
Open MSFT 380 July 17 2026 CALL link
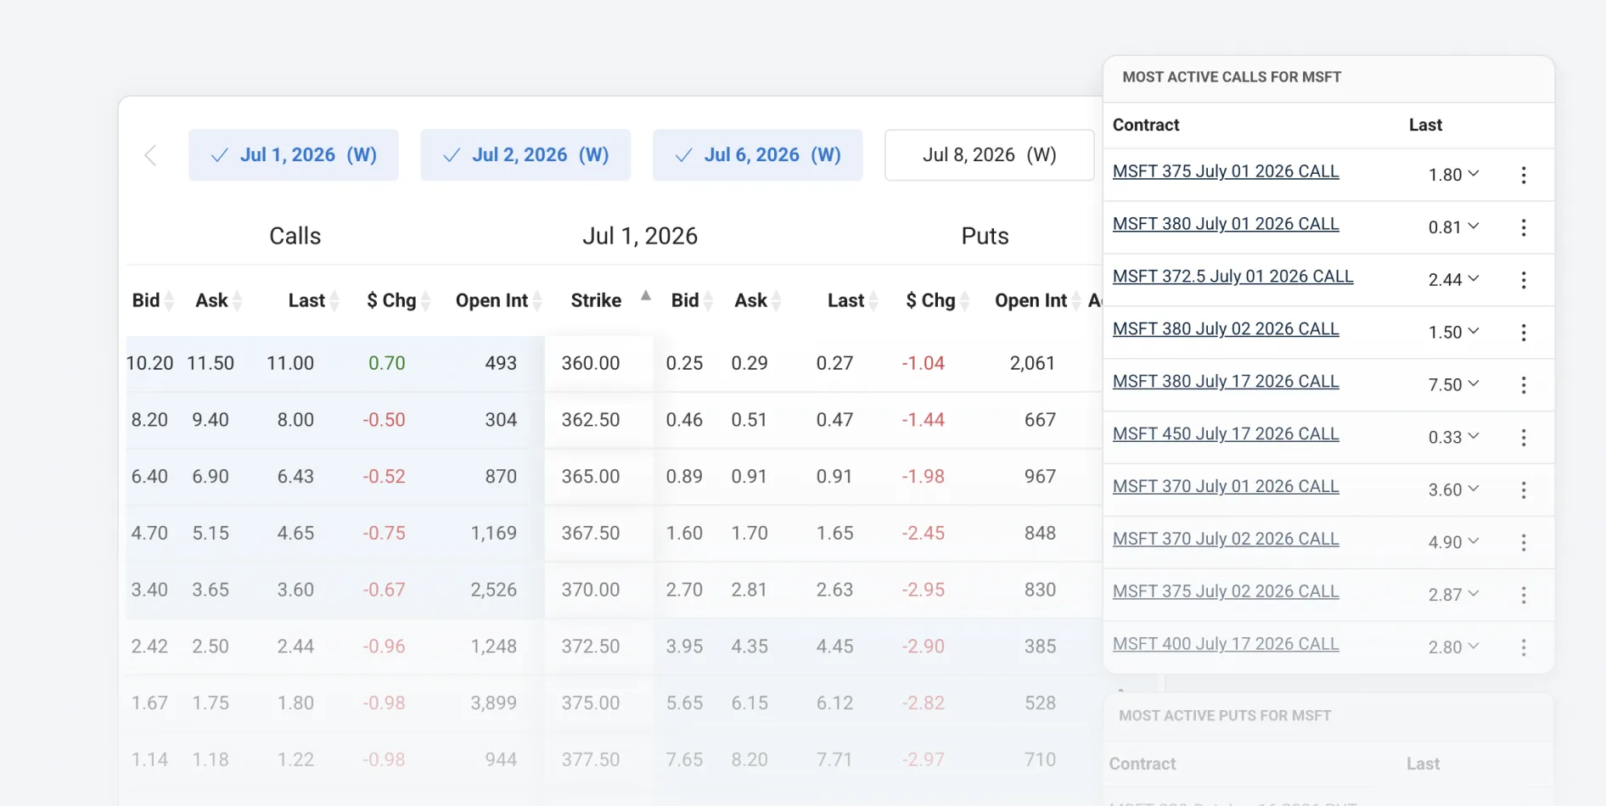point(1226,382)
